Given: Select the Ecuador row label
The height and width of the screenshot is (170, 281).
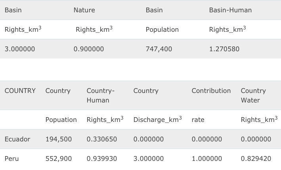Looking at the screenshot, I should pos(17,139).
